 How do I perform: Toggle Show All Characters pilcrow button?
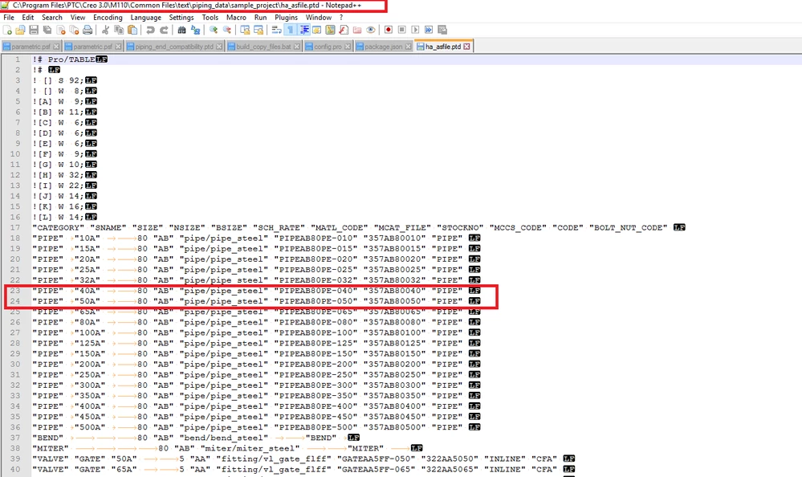pos(290,30)
